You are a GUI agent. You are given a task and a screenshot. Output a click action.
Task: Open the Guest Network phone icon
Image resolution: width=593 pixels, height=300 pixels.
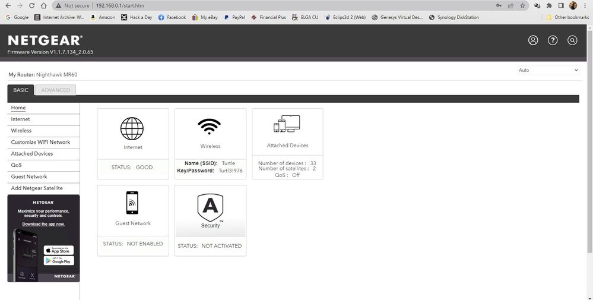point(132,203)
